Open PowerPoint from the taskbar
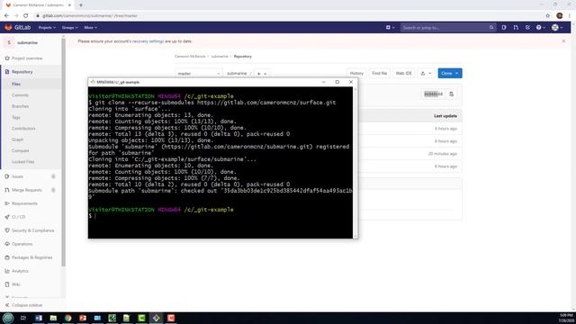Screen dimensions: 576x324 point(83,318)
